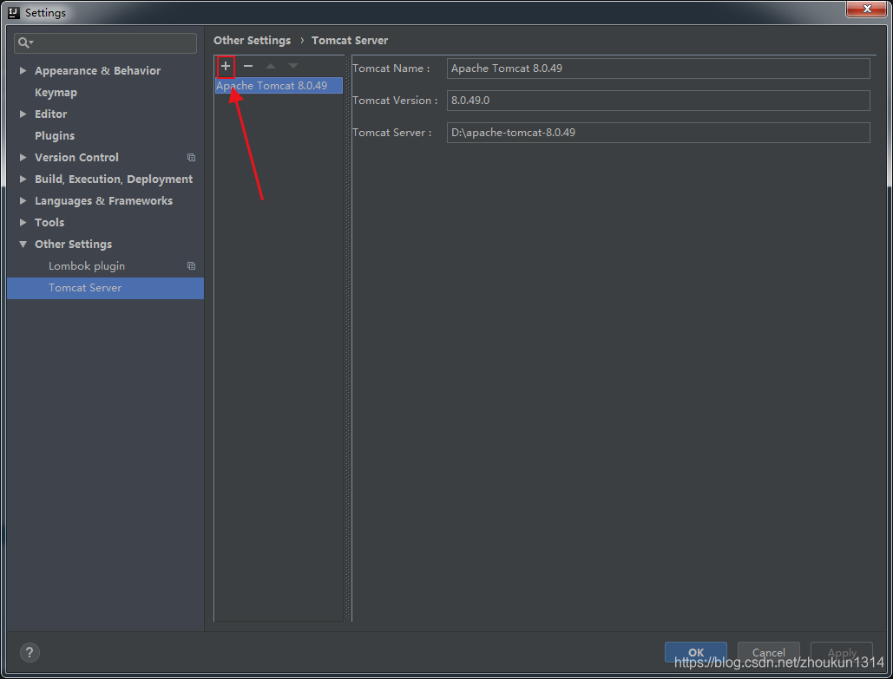Image resolution: width=893 pixels, height=679 pixels.
Task: Collapse the Other Settings node
Action: (x=23, y=245)
